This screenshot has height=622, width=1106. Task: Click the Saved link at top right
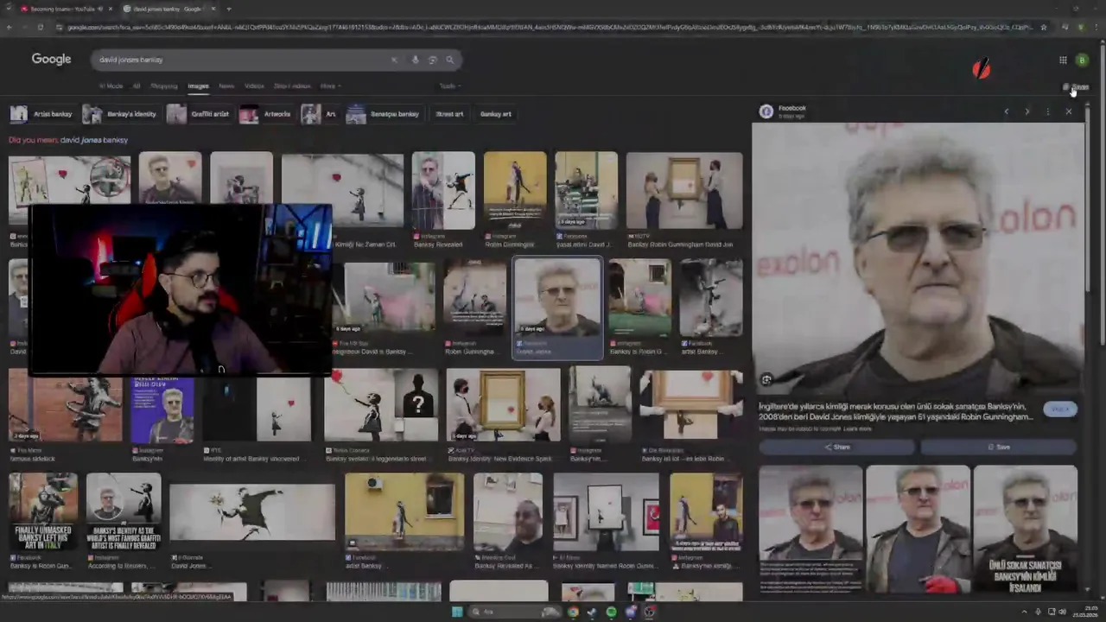1076,87
